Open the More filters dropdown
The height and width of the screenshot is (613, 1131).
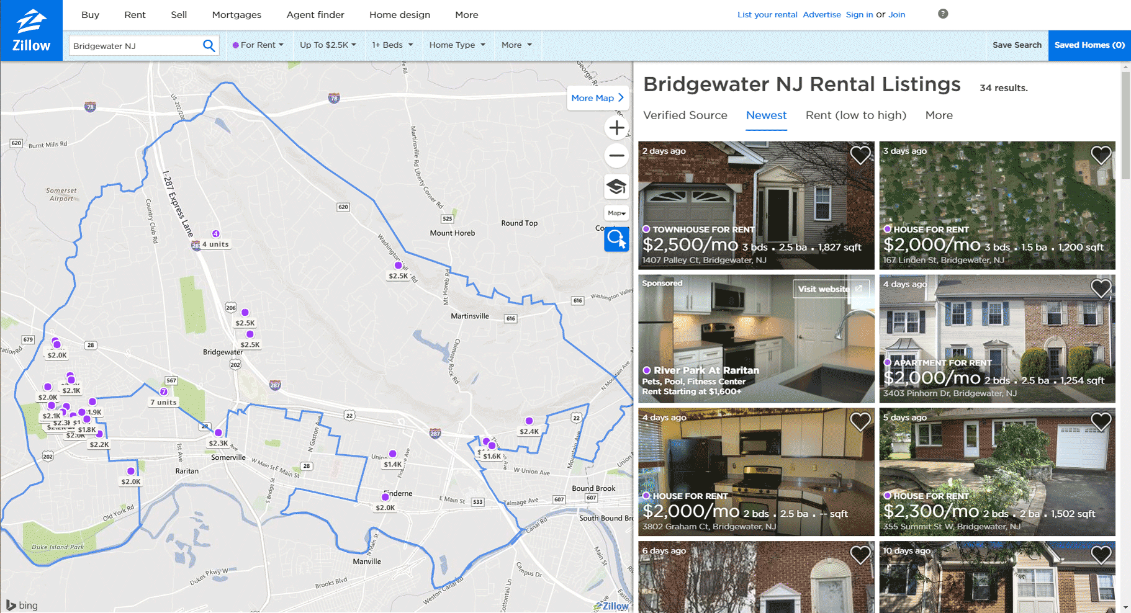point(516,45)
